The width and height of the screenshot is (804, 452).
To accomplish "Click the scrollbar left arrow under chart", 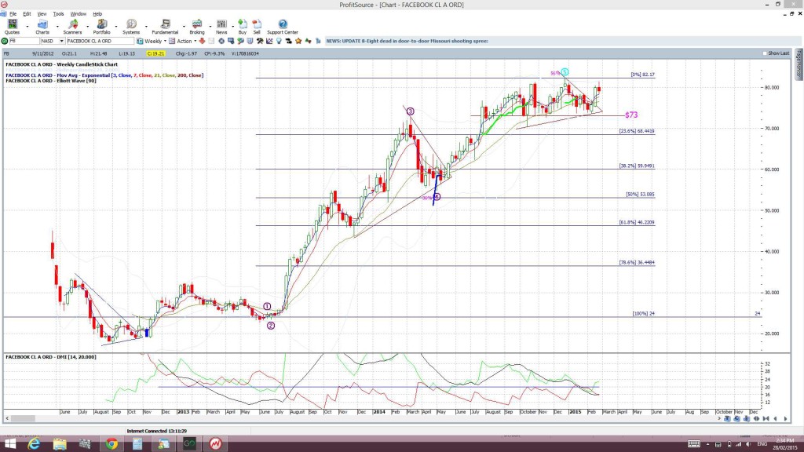I will (6, 419).
